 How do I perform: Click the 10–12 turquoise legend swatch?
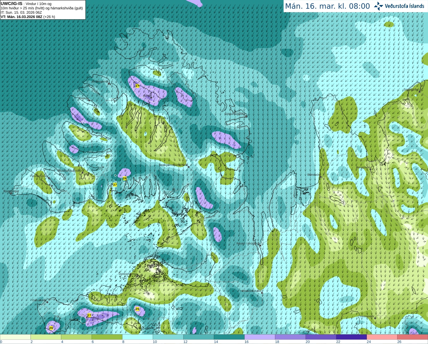pos(168,337)
